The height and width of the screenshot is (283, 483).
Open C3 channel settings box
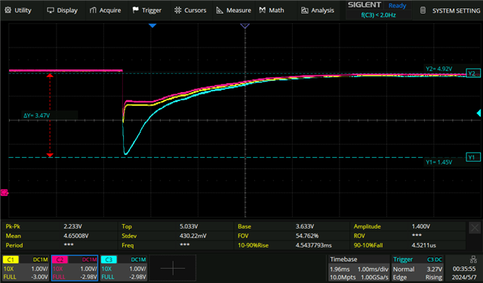[124, 268]
